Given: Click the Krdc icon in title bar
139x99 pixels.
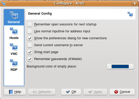Looking at the screenshot, I should (4, 3).
